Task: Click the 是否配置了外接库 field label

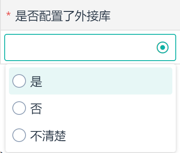Action: [63, 16]
